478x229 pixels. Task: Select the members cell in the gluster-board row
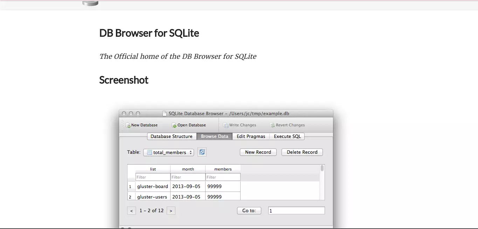coord(223,187)
